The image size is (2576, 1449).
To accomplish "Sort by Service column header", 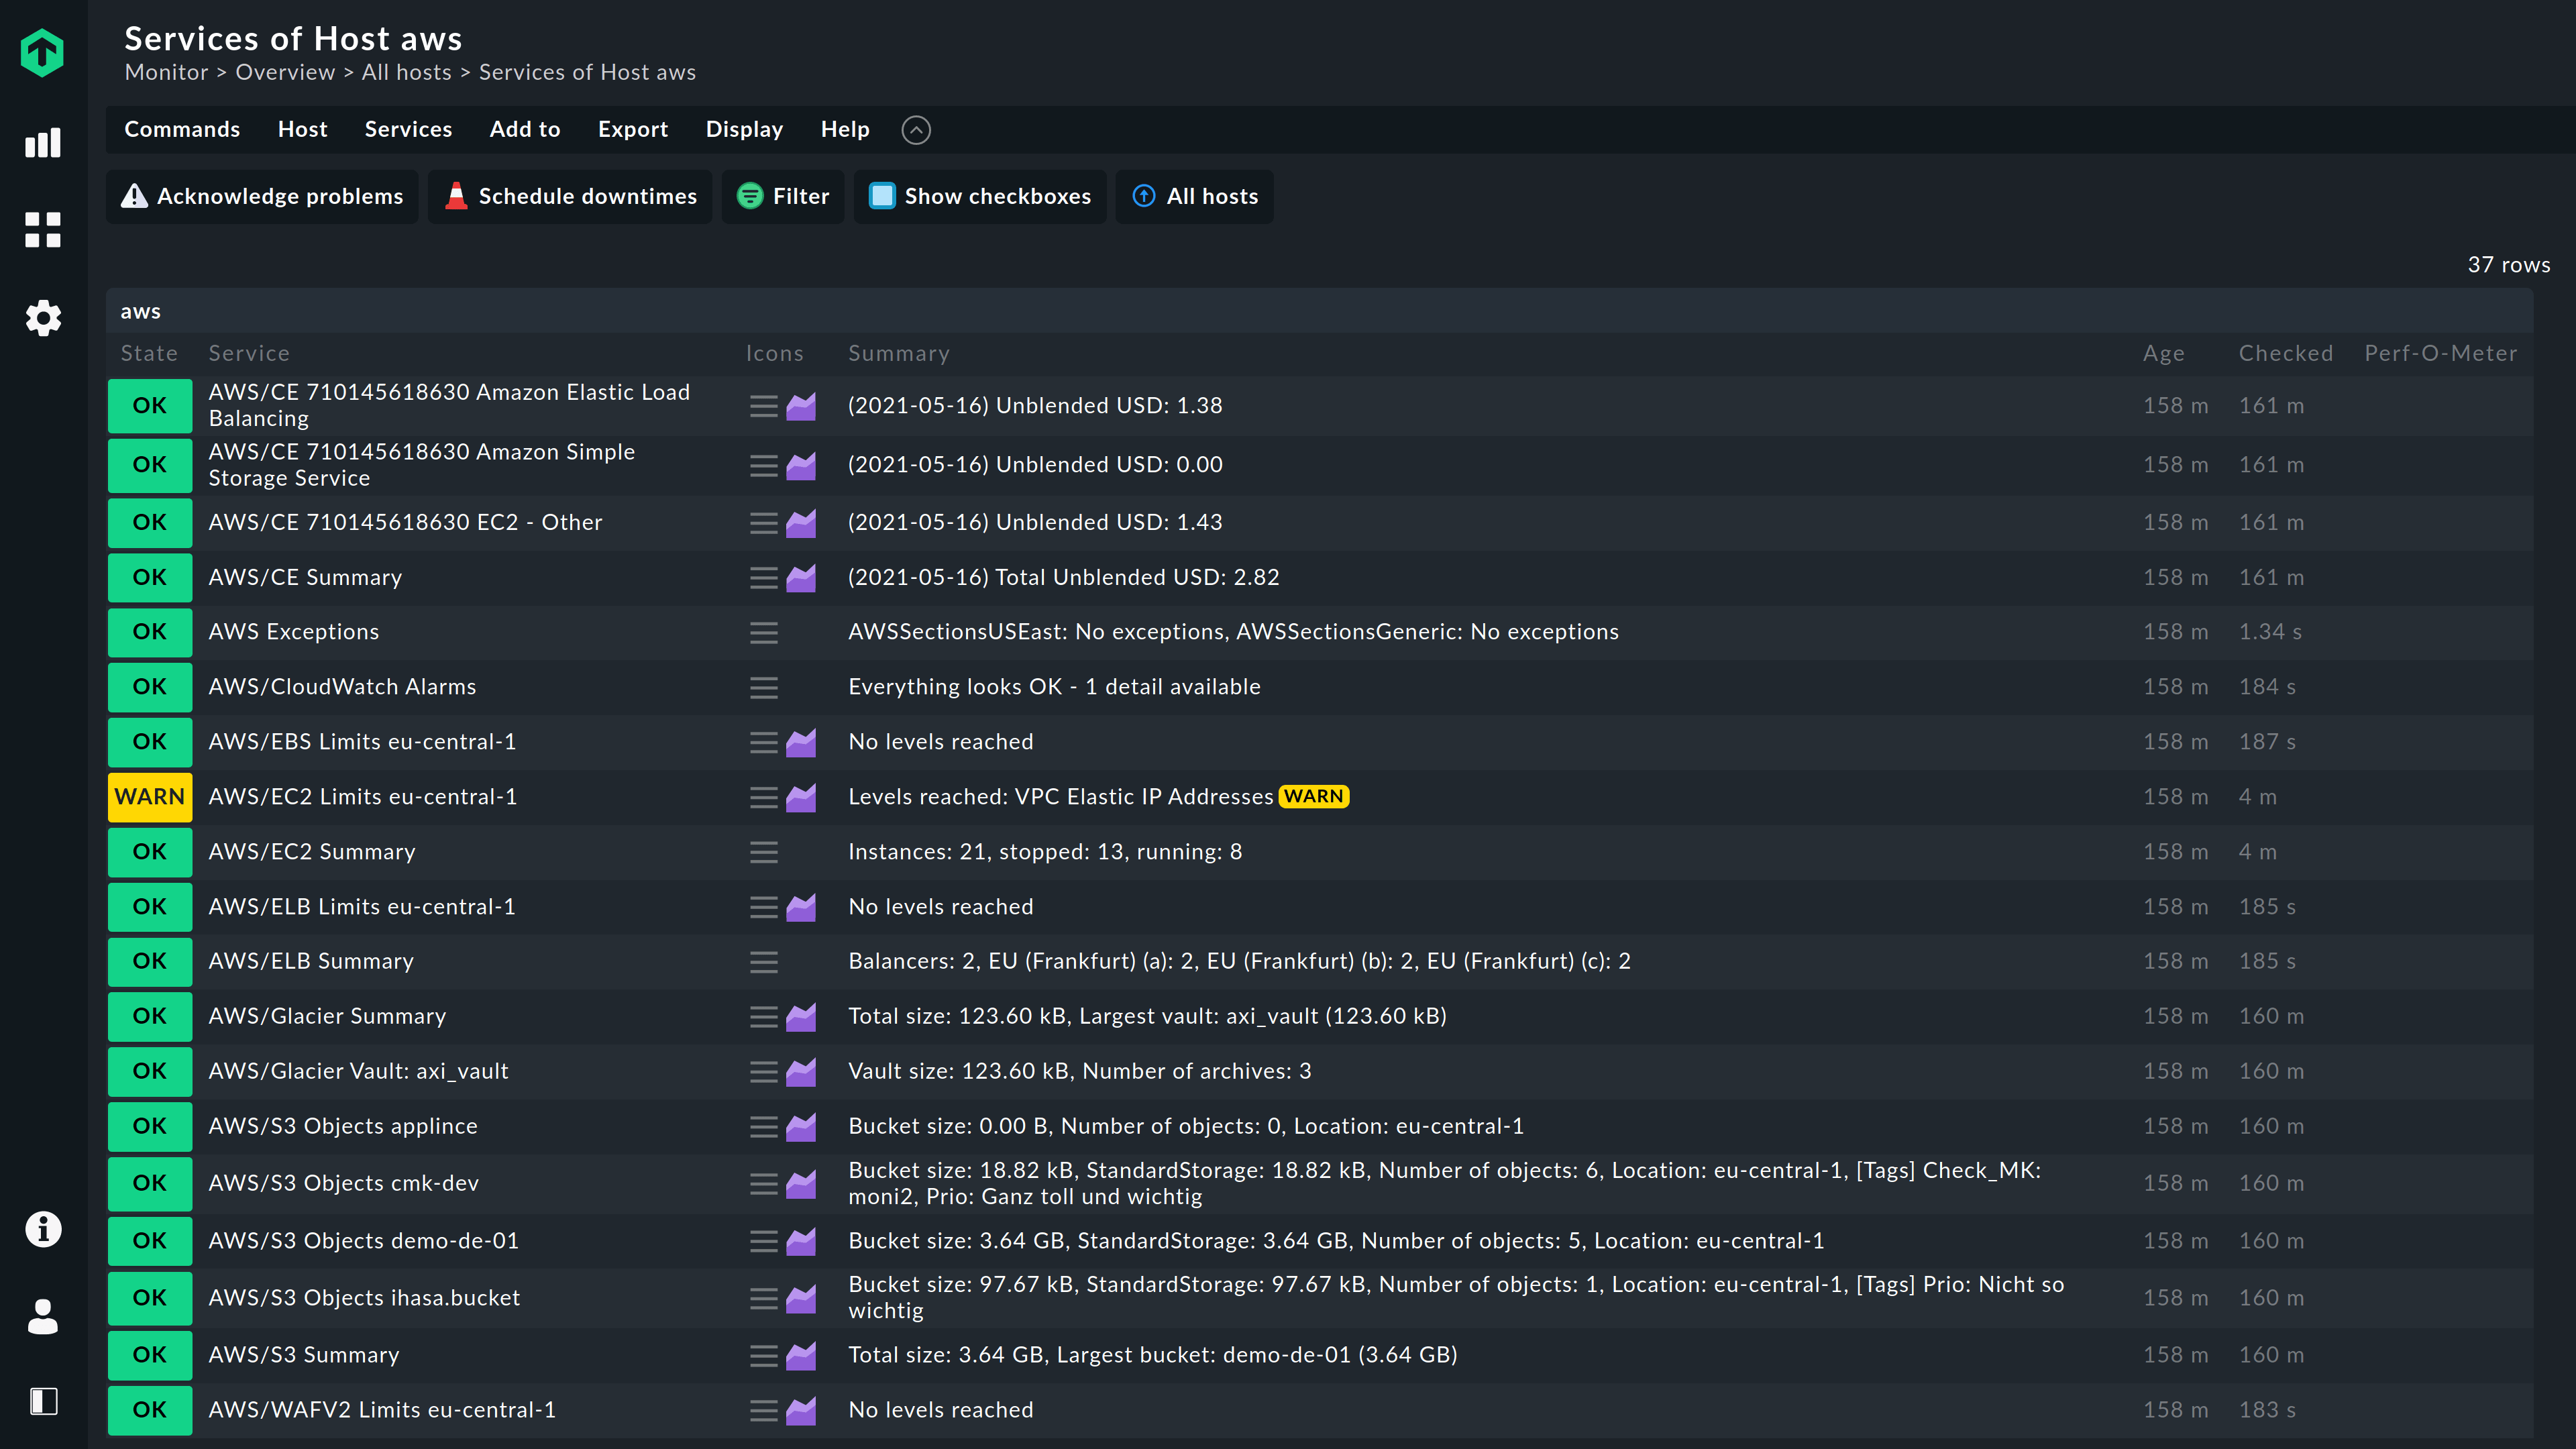I will [x=249, y=353].
